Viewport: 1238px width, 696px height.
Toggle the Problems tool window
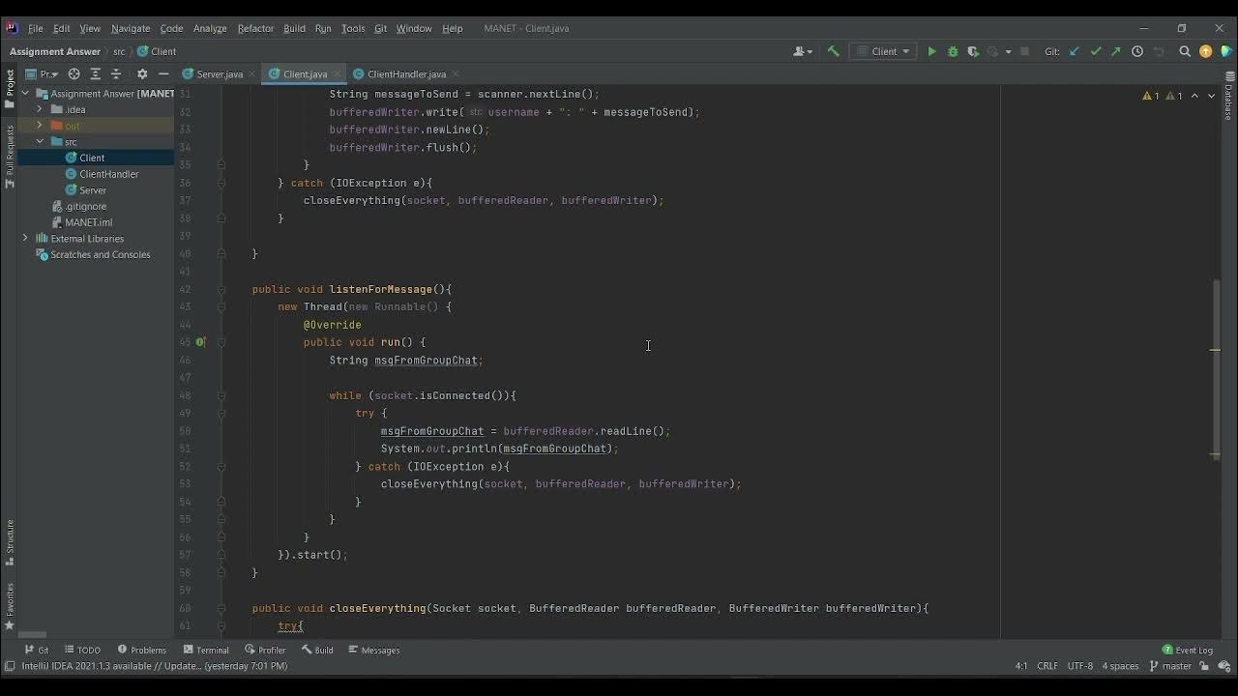[142, 650]
